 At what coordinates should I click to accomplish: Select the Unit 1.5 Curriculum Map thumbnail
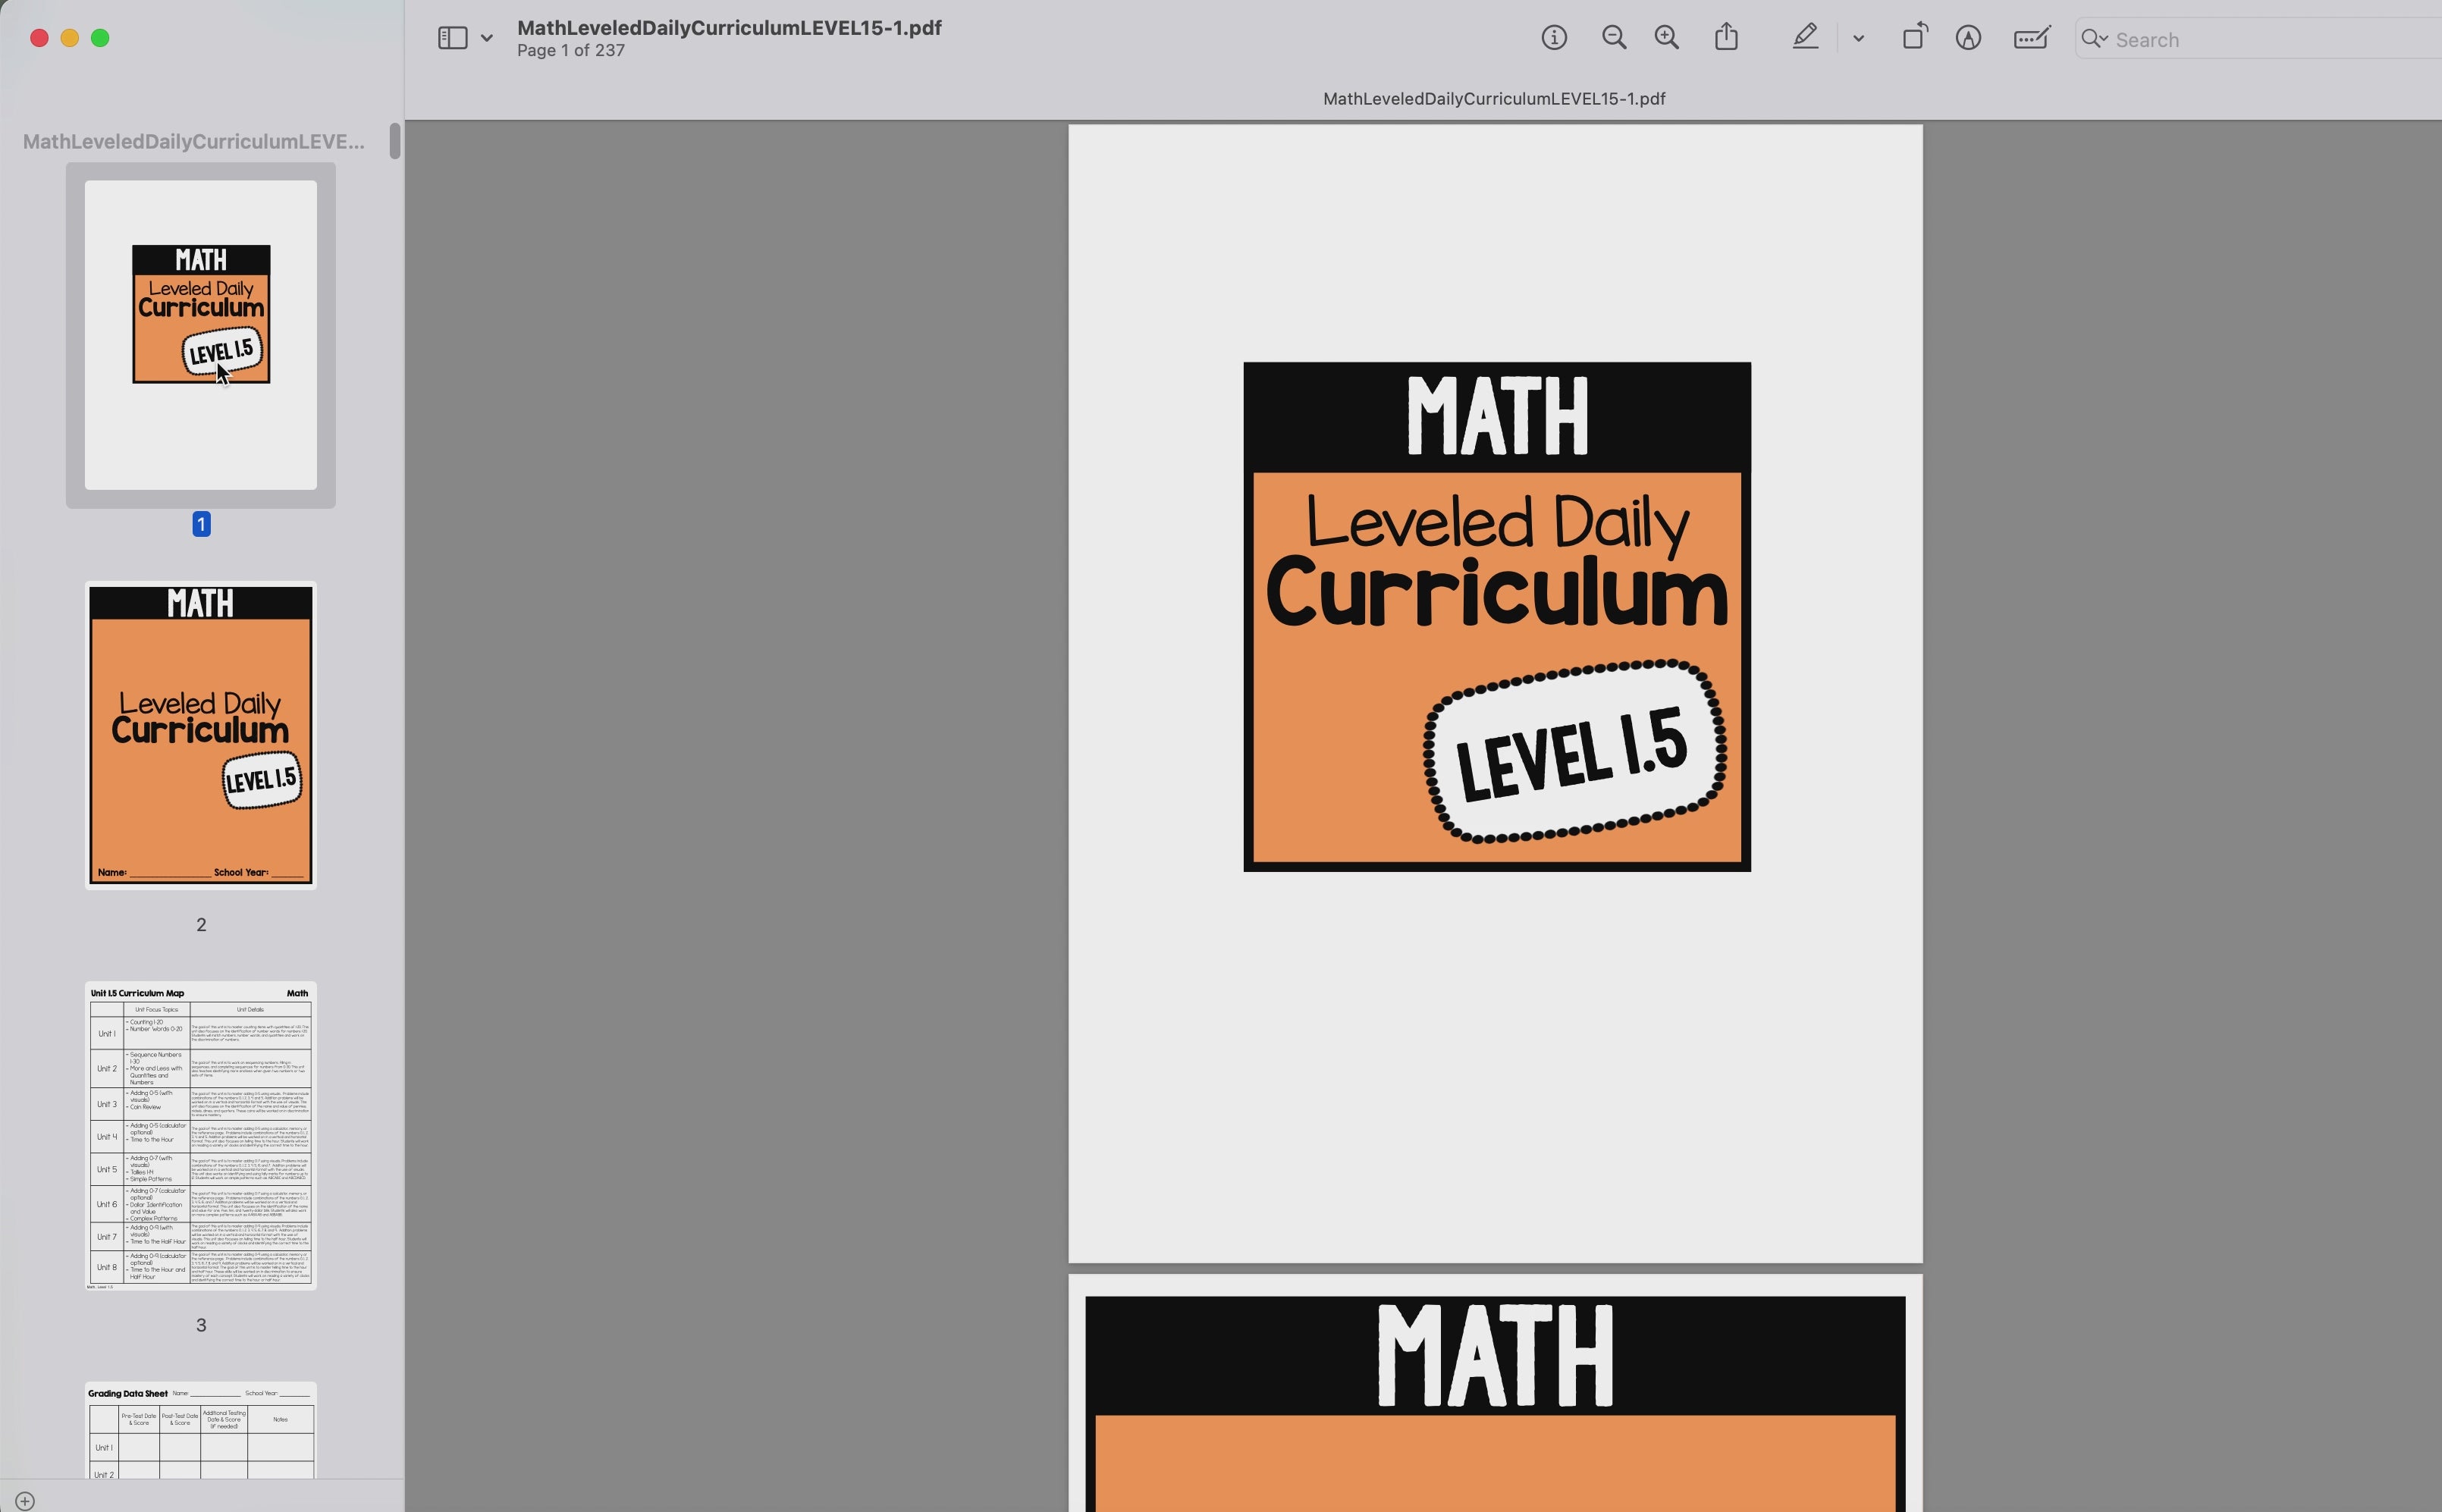coord(200,1135)
